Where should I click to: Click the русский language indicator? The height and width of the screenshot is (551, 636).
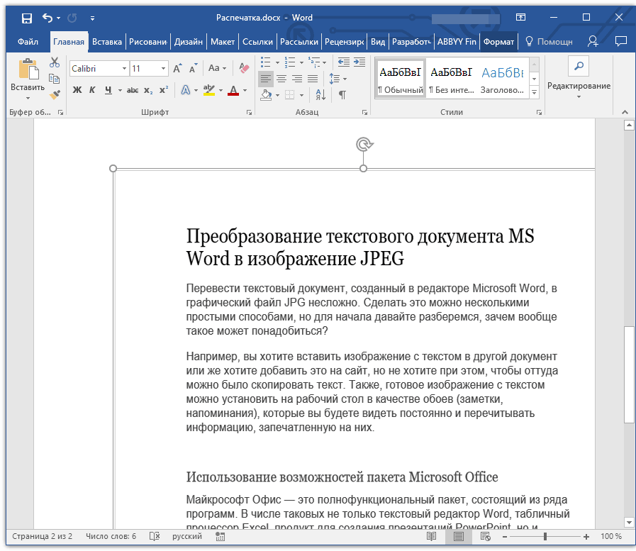coord(187,536)
